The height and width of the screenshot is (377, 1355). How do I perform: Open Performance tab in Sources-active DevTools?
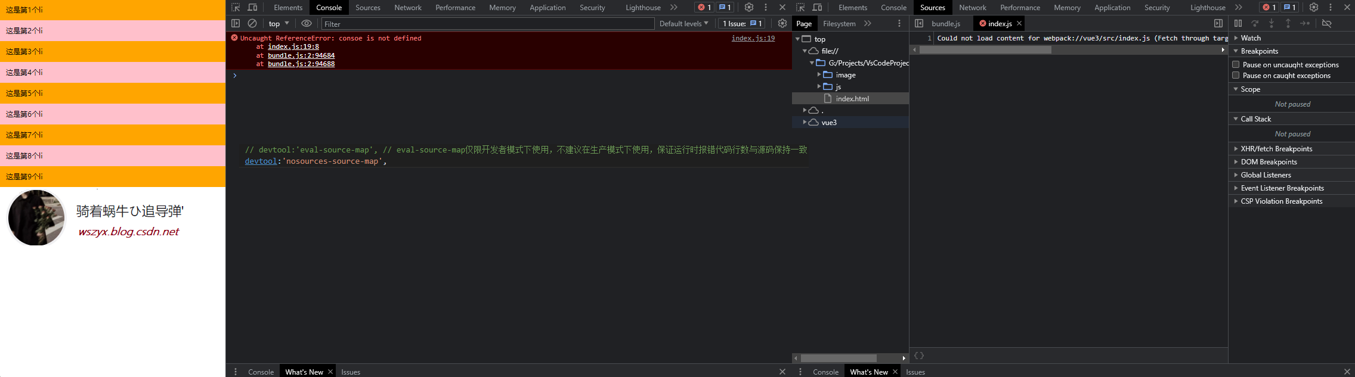pos(1020,8)
